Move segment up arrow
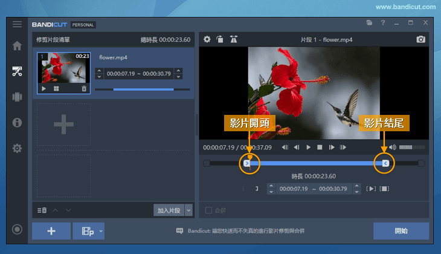Image resolution: width=441 pixels, height=254 pixels. click(56, 210)
